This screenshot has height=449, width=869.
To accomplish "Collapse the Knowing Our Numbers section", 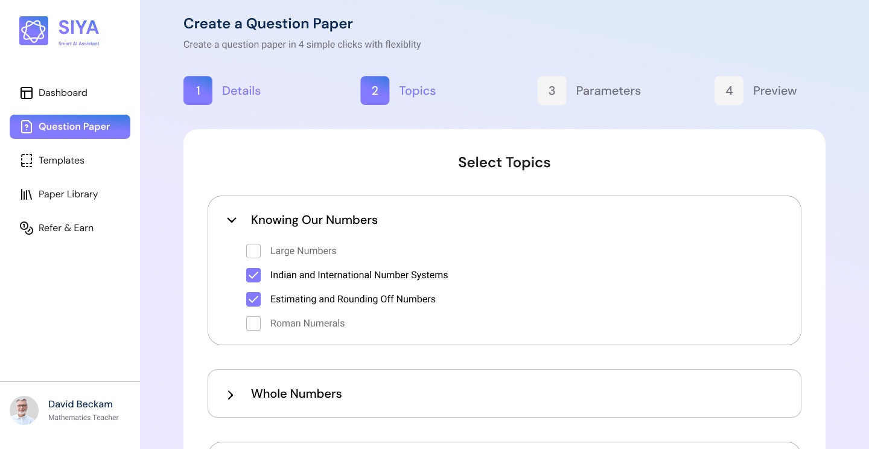I will point(232,220).
